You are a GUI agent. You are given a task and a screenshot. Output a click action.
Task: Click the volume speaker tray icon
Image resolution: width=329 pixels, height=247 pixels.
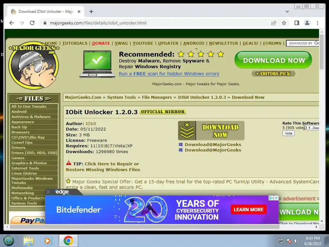[x=297, y=241]
